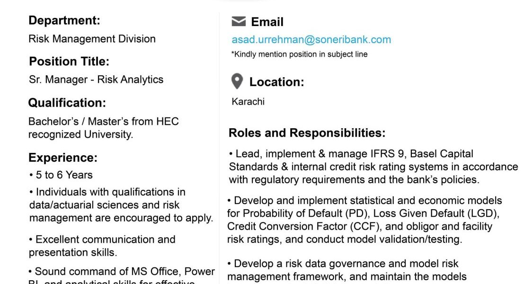This screenshot has width=524, height=284.
Task: Open the asad.urrehman@soneribank.com email link
Action: pyautogui.click(x=311, y=40)
